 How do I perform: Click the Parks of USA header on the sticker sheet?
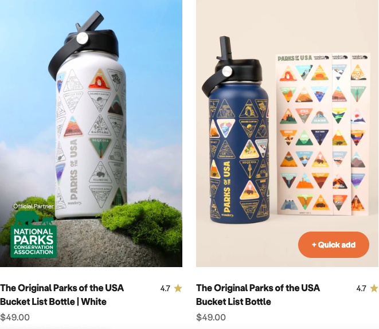tap(295, 58)
